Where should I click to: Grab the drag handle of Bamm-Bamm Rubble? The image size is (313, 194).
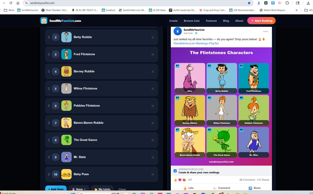pos(49,123)
